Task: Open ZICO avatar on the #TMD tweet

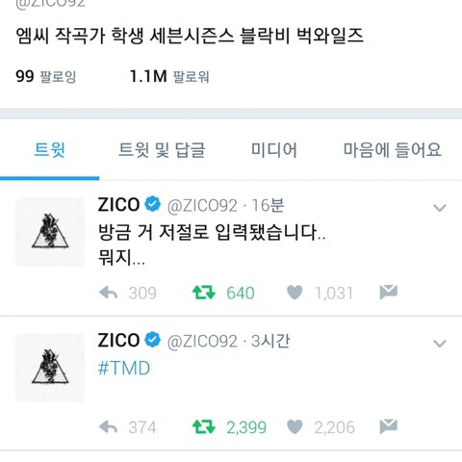Action: point(50,368)
